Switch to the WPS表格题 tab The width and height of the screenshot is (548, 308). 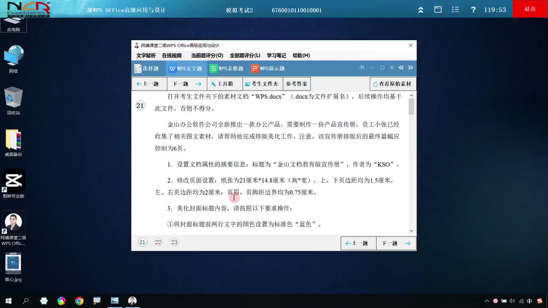pyautogui.click(x=226, y=68)
